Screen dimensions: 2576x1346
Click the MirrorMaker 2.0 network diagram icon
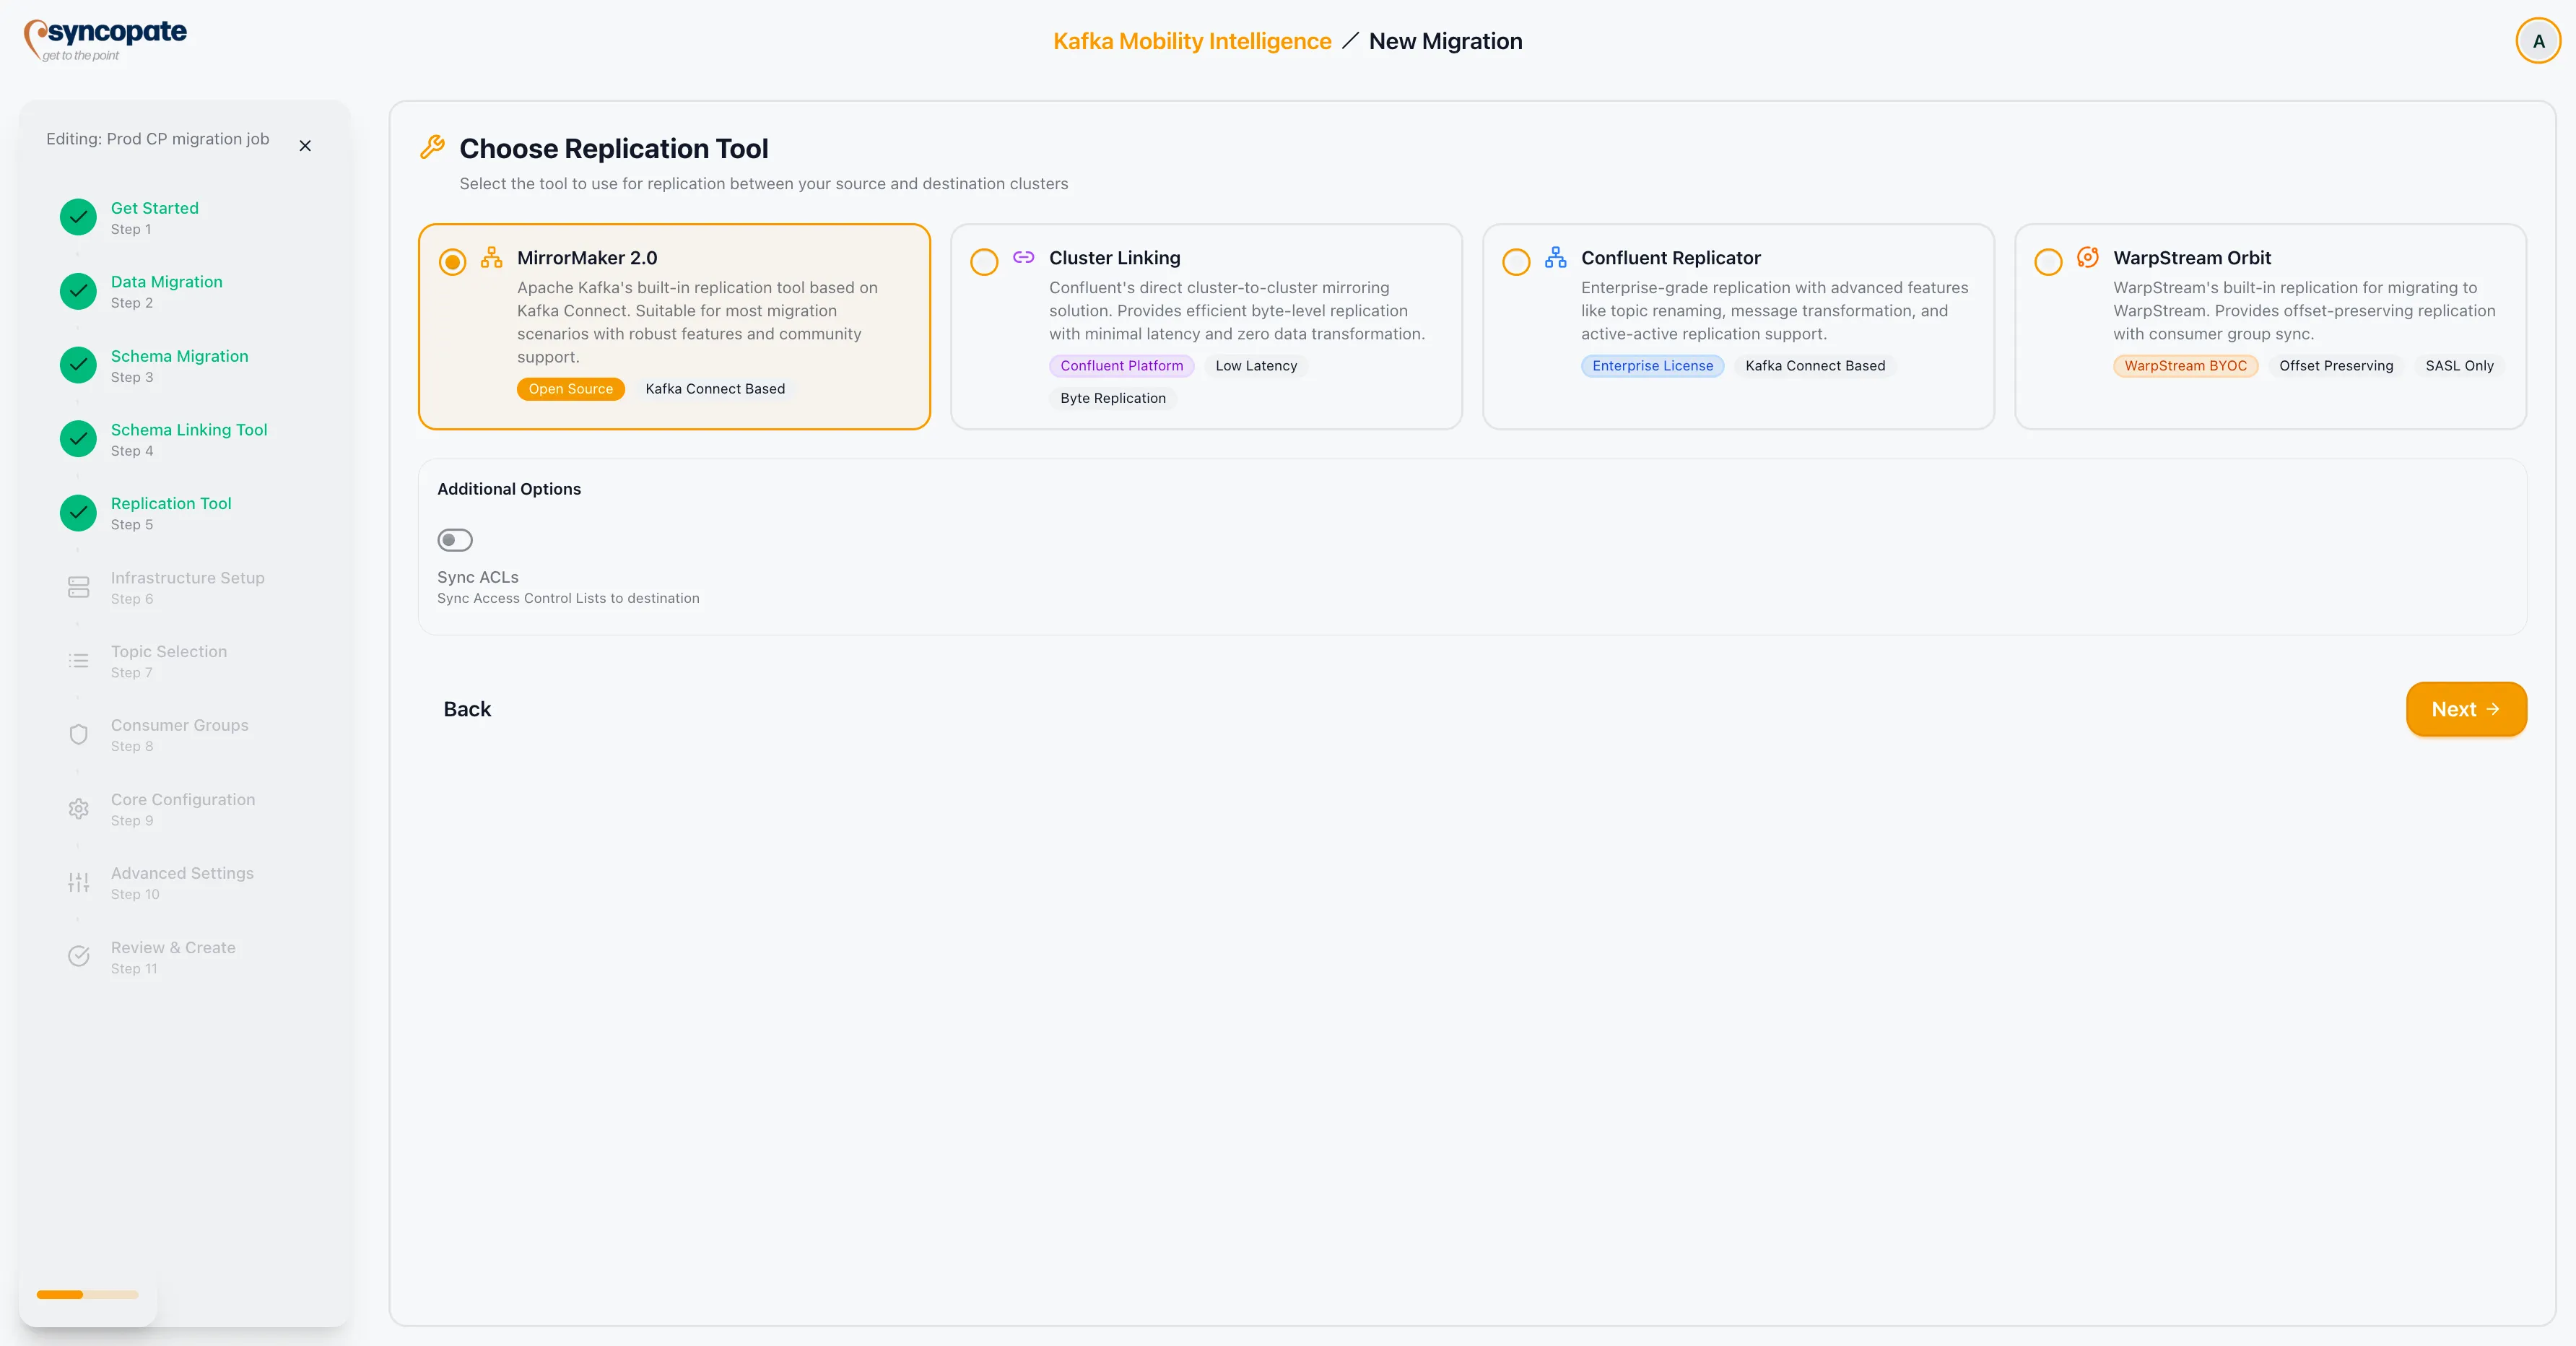tap(491, 257)
